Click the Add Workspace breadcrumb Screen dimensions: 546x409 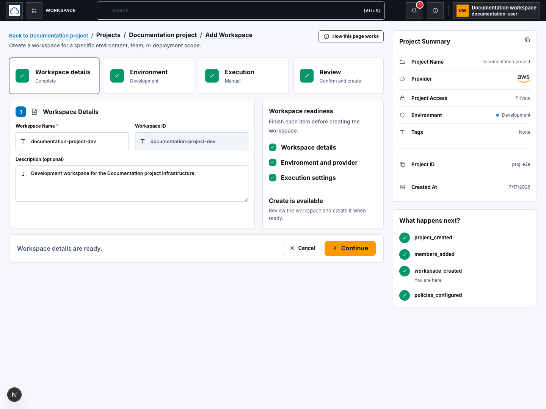click(229, 35)
